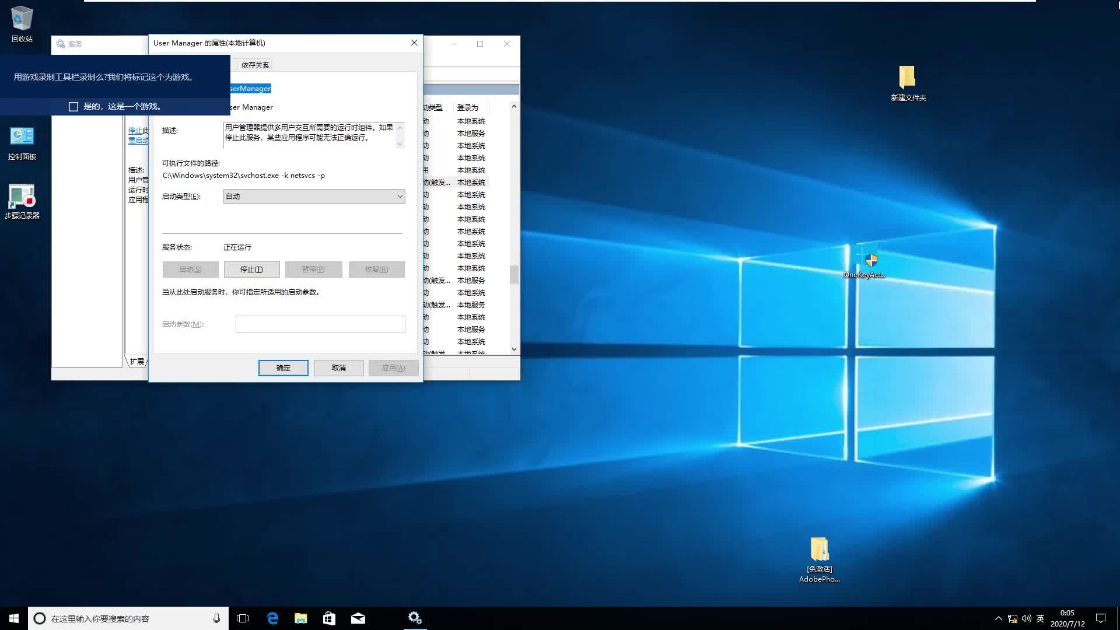
Task: Check 是的，这是一个游戏 in the Game Bar prompt
Action: coord(73,106)
